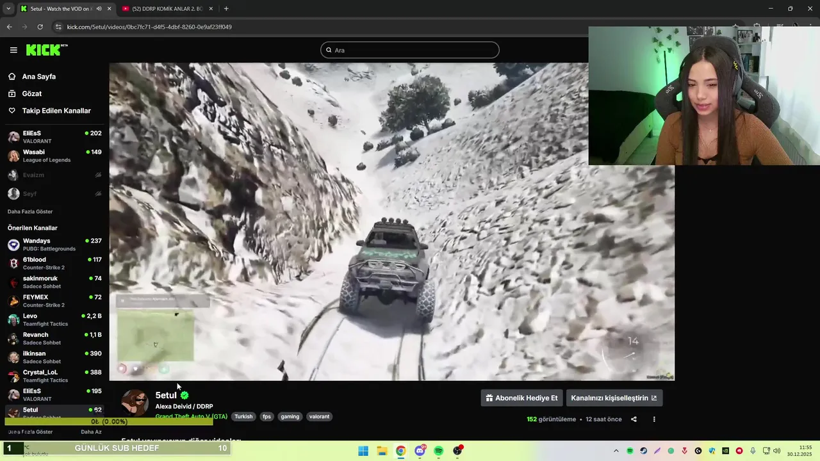
Task: Open EliEsS recommended channel with 195 viewers
Action: click(x=54, y=394)
